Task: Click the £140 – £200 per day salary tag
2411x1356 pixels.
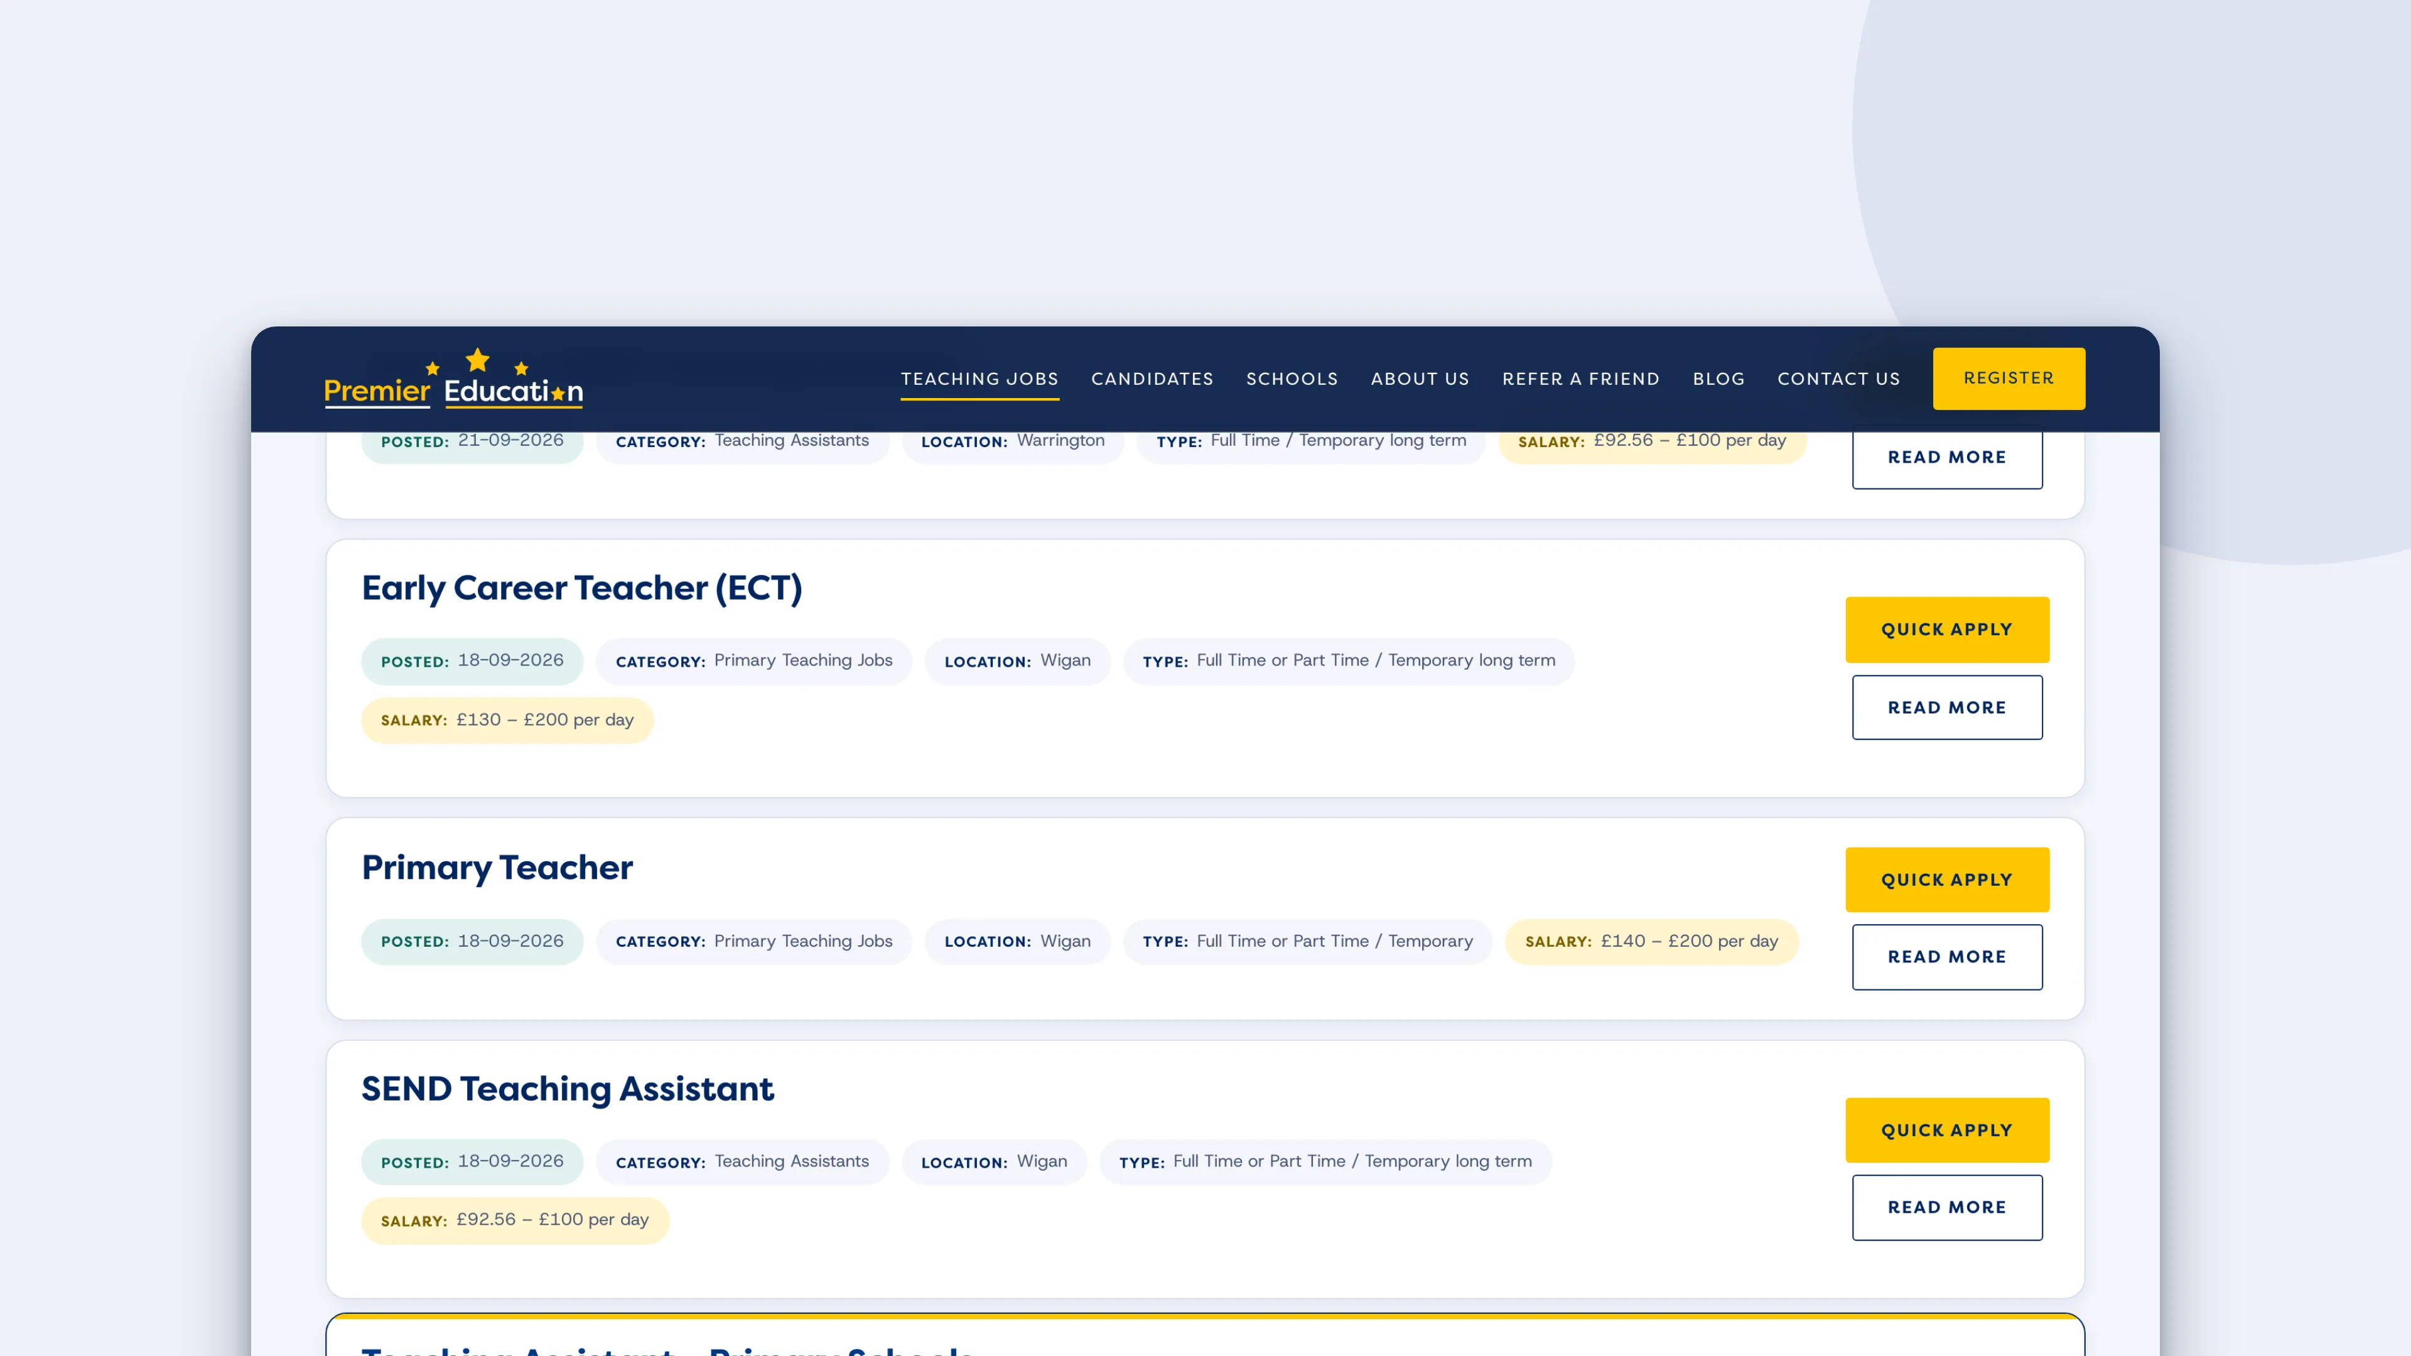Action: (x=1651, y=942)
